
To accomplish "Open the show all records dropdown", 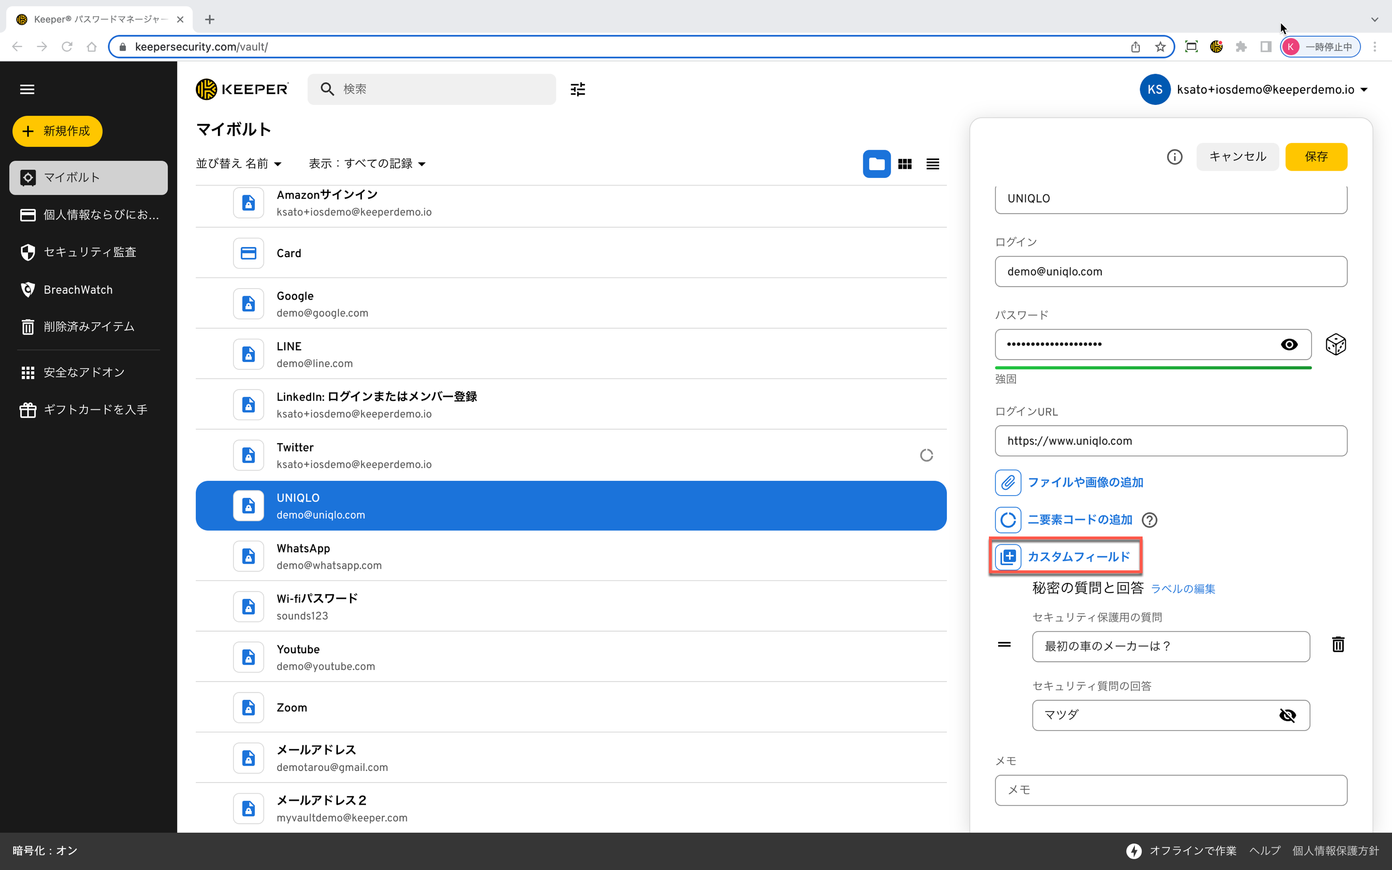I will click(367, 164).
